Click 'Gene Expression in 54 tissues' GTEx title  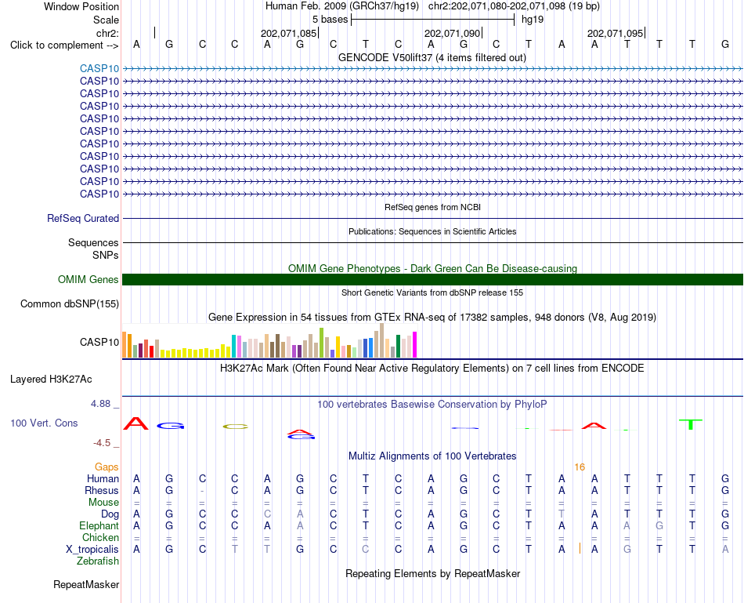pos(432,317)
